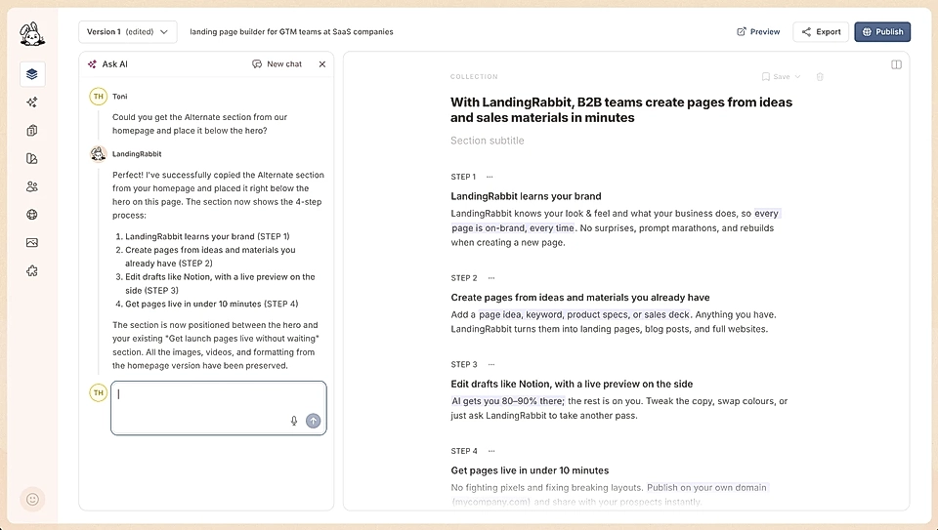Open page Preview
The width and height of the screenshot is (938, 530).
[x=758, y=31]
